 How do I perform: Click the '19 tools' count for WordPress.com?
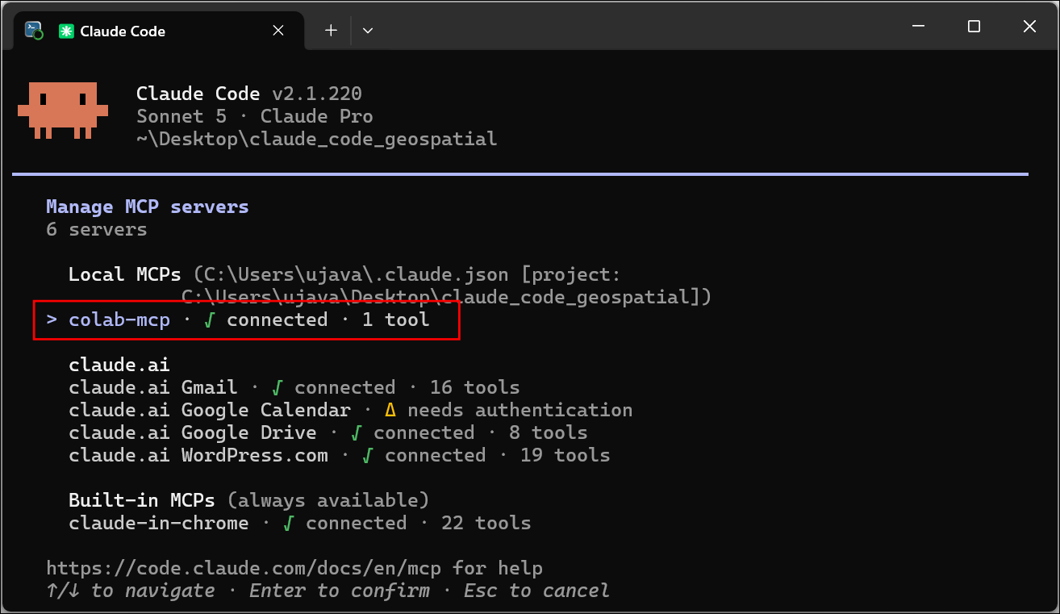565,456
